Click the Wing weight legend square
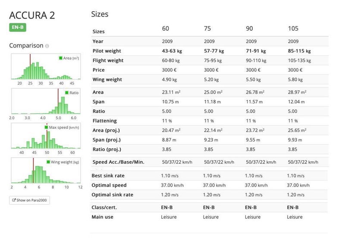 (48, 162)
